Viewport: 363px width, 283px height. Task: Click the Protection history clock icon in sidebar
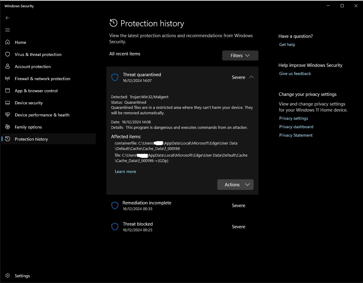point(8,139)
